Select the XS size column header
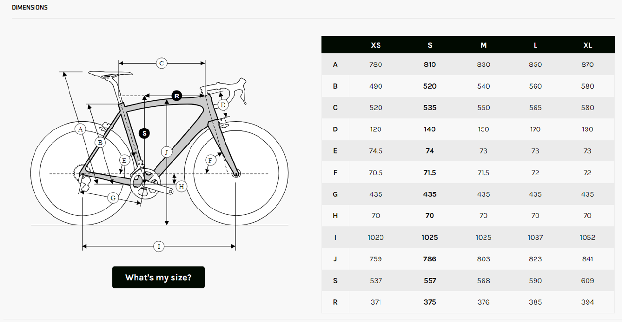The image size is (622, 322). [x=376, y=45]
